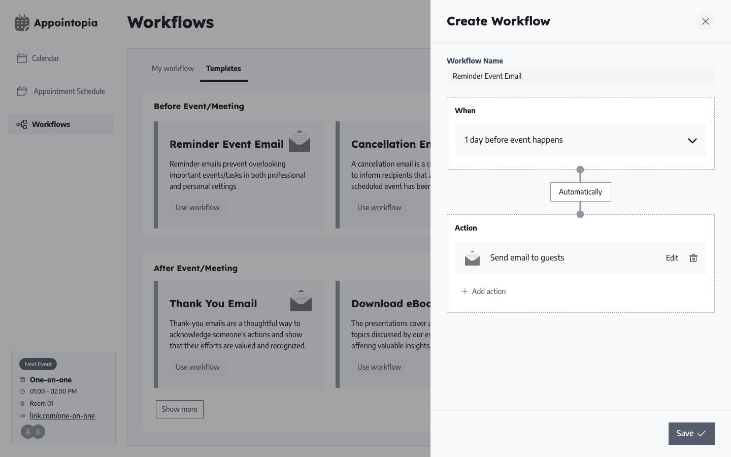The width and height of the screenshot is (731, 457).
Task: Edit the Send email to guests action
Action: (672, 258)
